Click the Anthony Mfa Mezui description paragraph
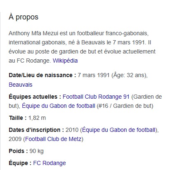The image size is (170, 170). [82, 47]
